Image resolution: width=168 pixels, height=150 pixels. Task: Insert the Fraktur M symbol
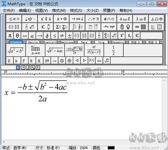coord(47,61)
